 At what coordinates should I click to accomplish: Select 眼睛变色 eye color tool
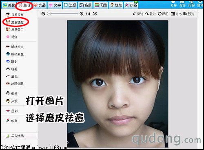[x=15, y=54]
